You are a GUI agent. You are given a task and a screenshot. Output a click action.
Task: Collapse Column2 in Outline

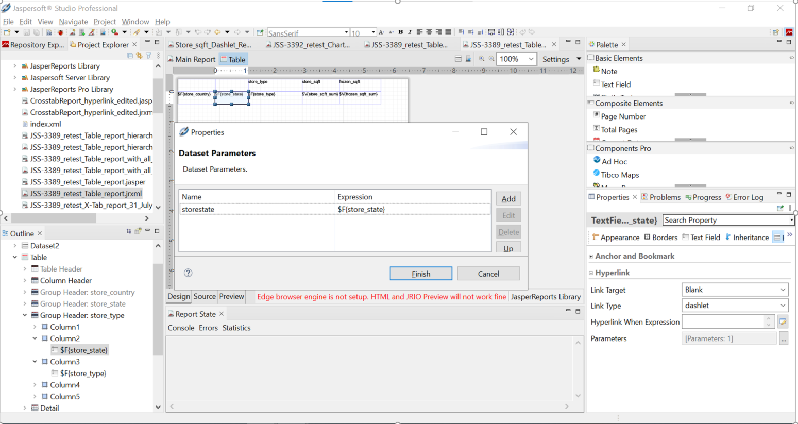(35, 338)
